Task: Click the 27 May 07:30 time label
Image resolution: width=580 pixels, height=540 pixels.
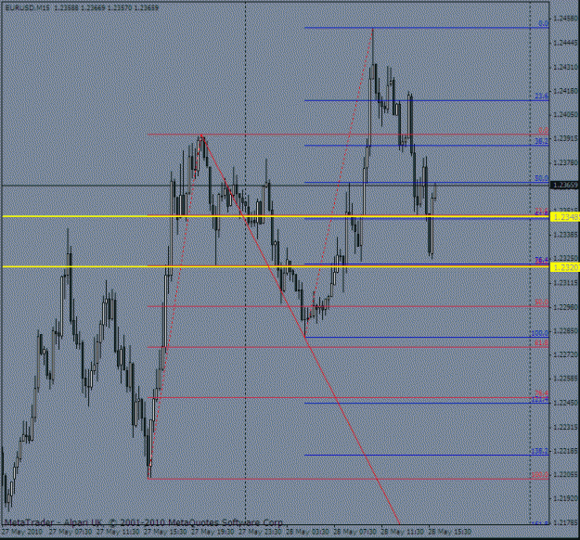Action: coord(71,532)
